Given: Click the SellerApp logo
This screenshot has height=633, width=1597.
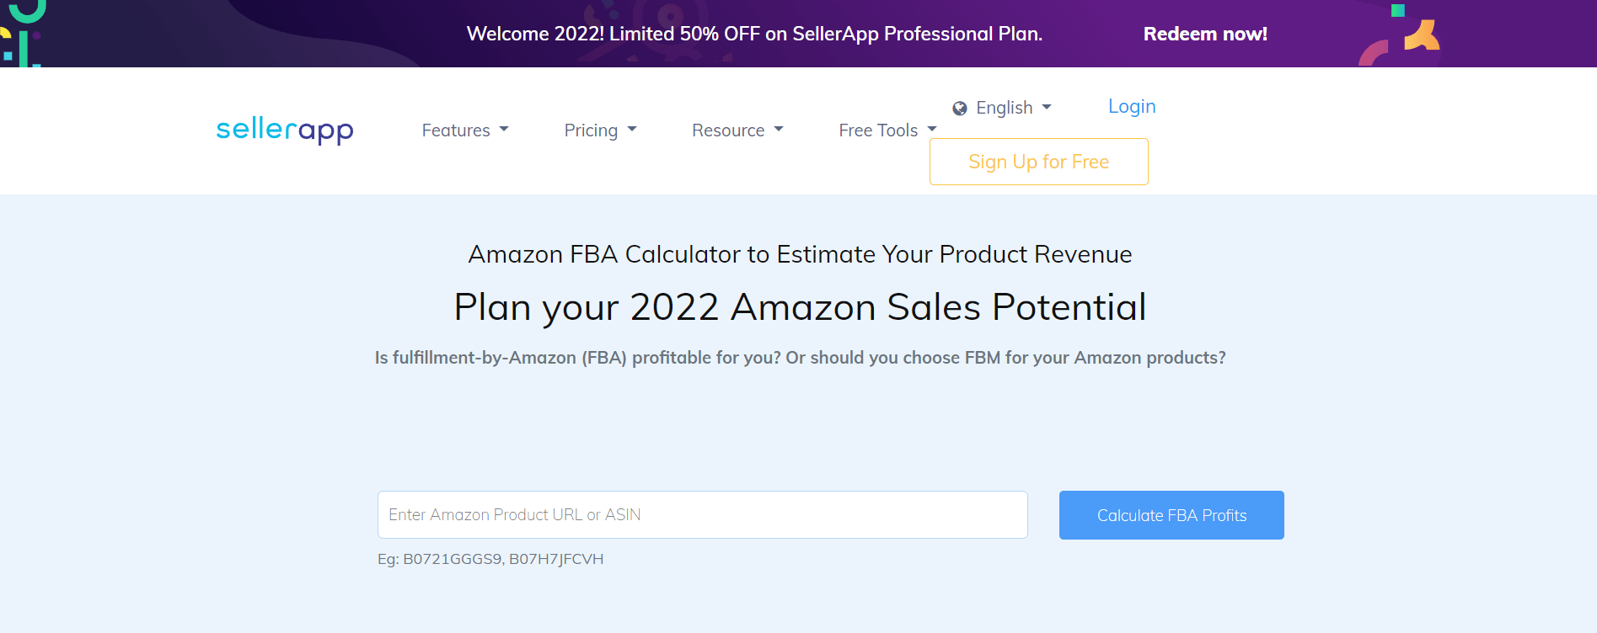Looking at the screenshot, I should (284, 128).
